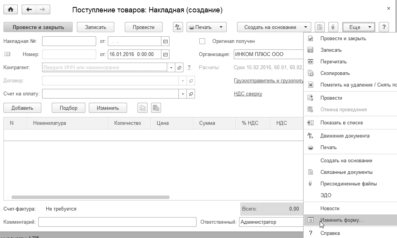The width and height of the screenshot is (397, 238).
Task: Click the Записать toolbar button
Action: 95,27
